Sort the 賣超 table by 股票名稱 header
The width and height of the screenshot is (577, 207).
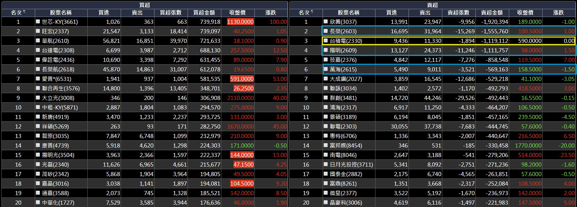coord(349,13)
